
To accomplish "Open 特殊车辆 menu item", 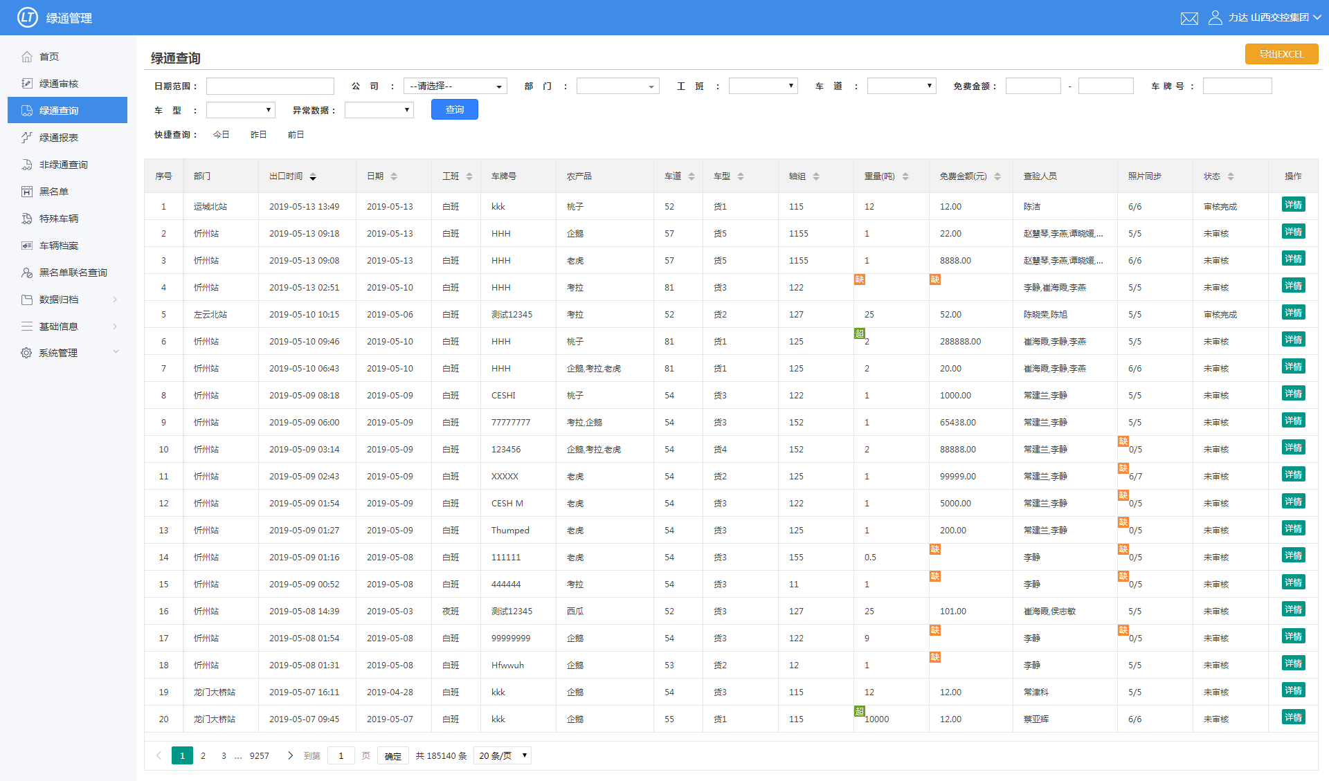I will [x=59, y=219].
